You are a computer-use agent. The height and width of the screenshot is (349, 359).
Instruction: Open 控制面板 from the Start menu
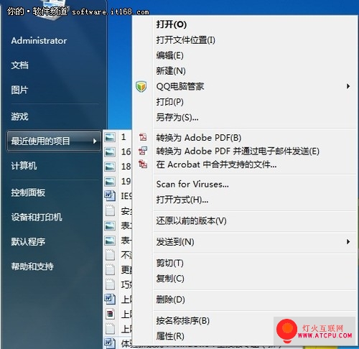click(x=28, y=192)
